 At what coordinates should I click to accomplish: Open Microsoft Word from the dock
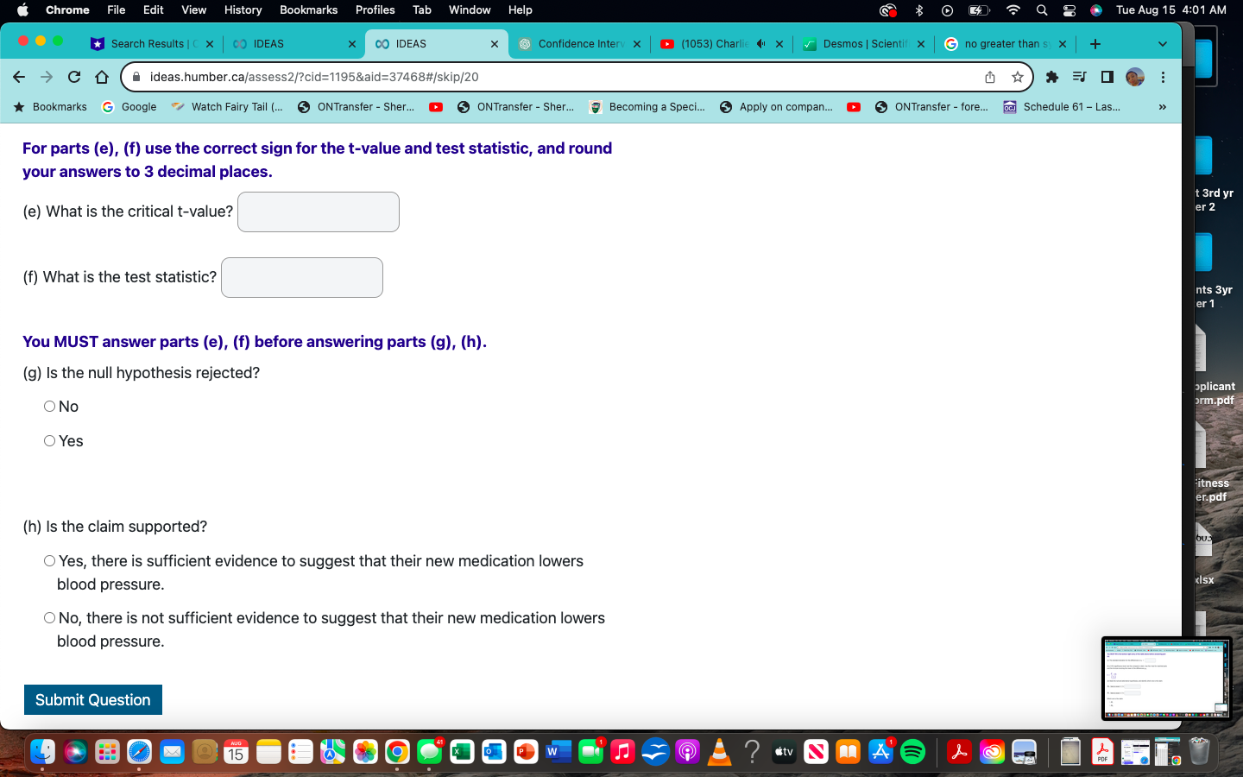(x=558, y=752)
